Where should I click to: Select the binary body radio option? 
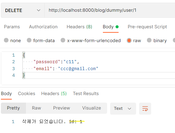[149, 40]
